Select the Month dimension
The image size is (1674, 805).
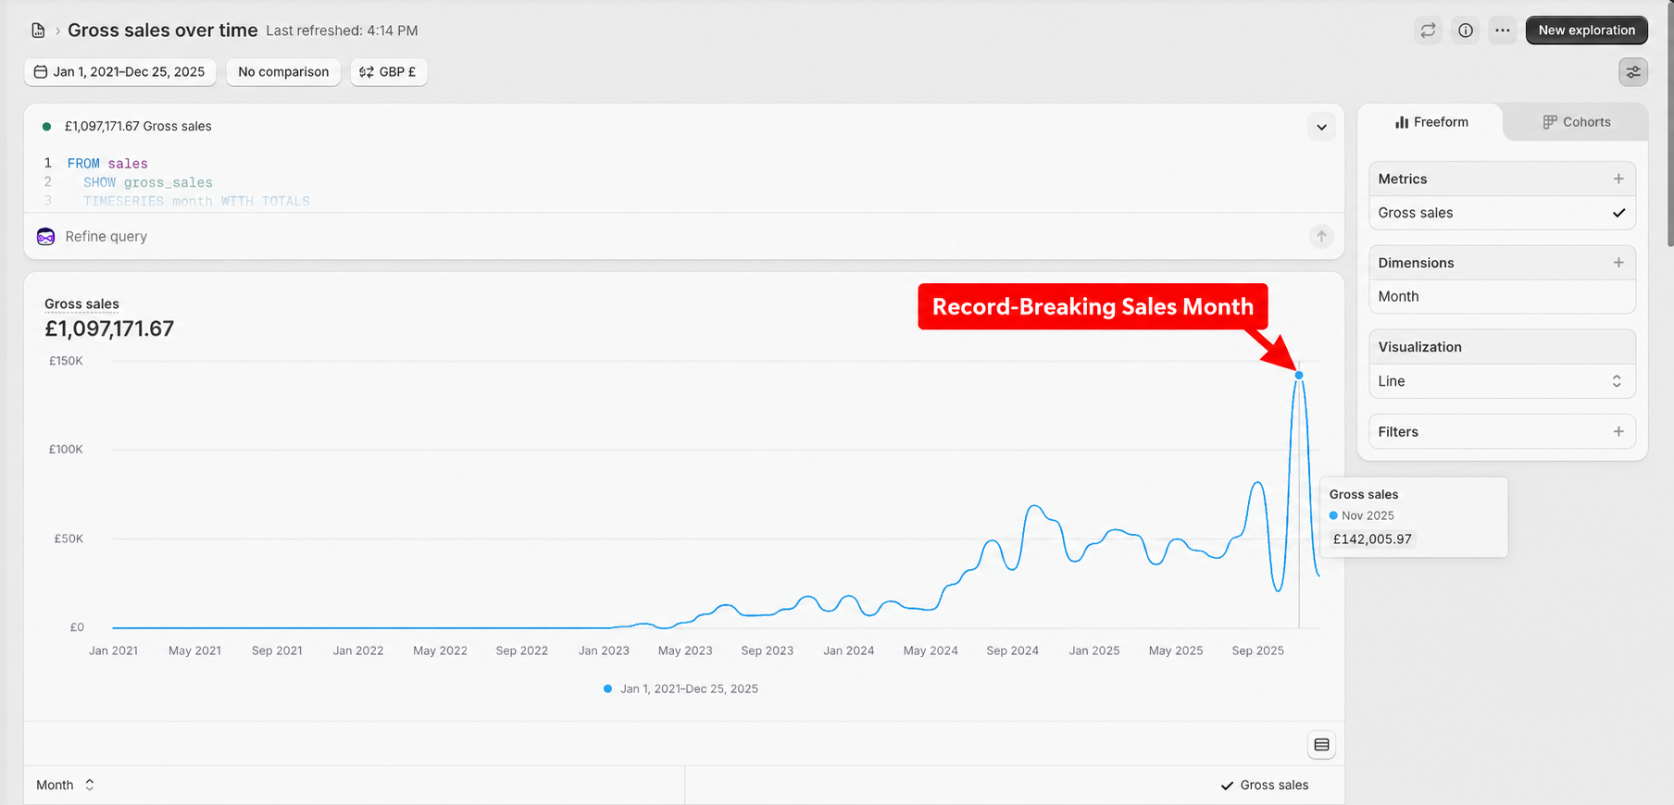tap(1502, 296)
